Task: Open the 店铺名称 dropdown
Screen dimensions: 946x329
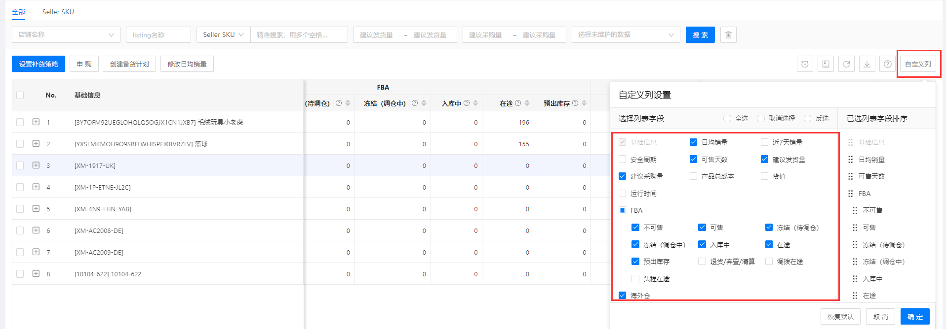Action: (x=66, y=35)
